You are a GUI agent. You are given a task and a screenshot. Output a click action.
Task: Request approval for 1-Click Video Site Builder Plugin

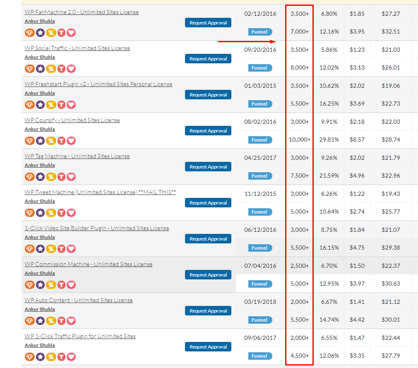click(x=208, y=239)
